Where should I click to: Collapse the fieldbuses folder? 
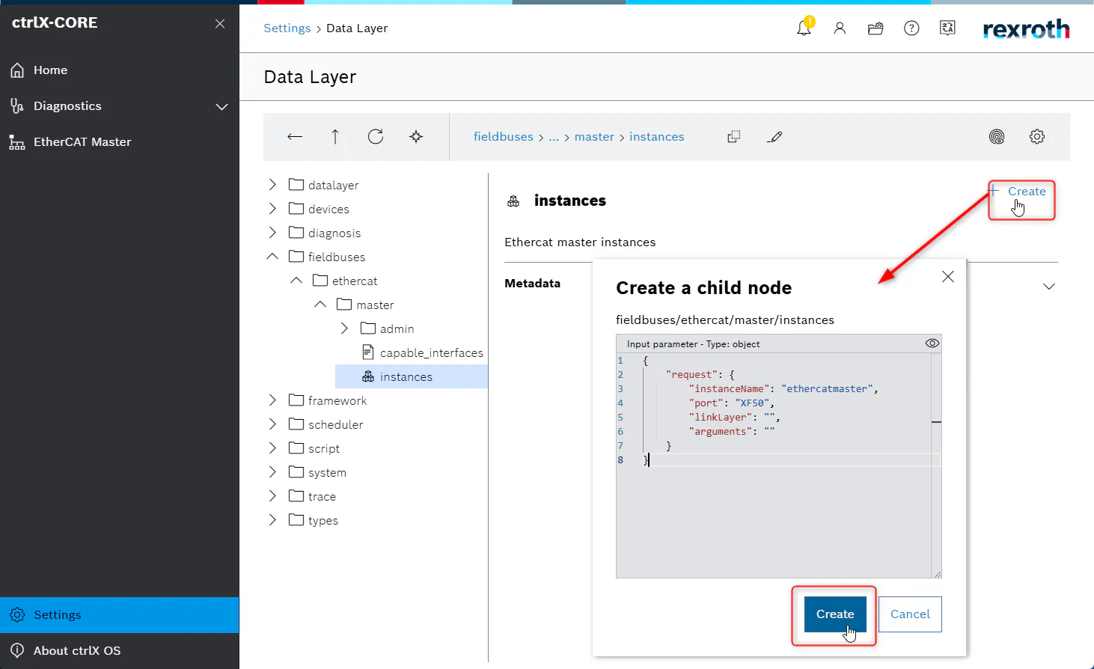(272, 257)
